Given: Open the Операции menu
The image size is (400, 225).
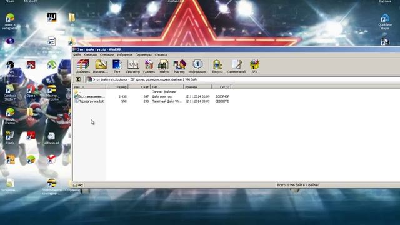Looking at the screenshot, I should pos(107,54).
